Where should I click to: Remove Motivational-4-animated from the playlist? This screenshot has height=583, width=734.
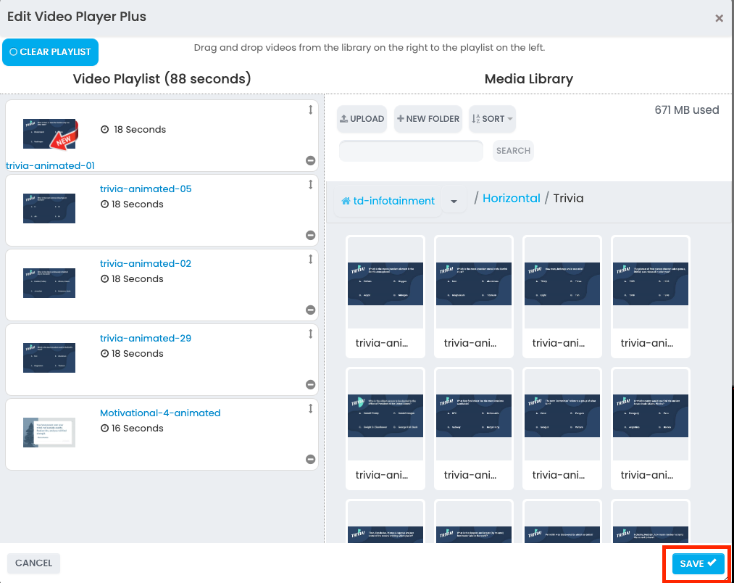pos(310,459)
